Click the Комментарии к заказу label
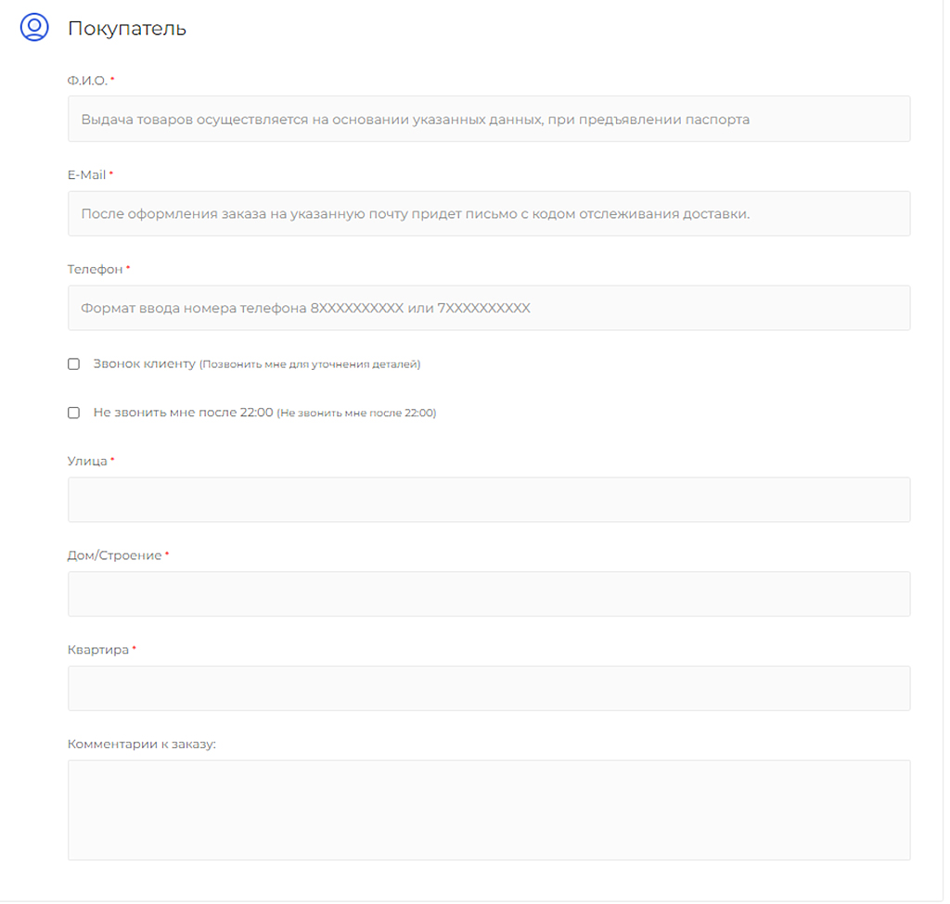This screenshot has width=950, height=904. (141, 744)
